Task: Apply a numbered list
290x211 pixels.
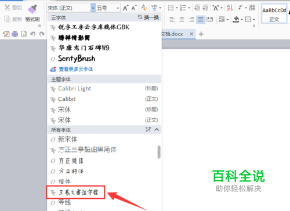Action: (x=183, y=8)
